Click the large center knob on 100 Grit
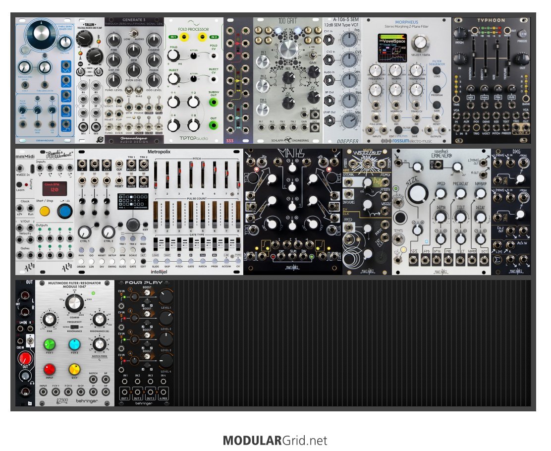 288,50
